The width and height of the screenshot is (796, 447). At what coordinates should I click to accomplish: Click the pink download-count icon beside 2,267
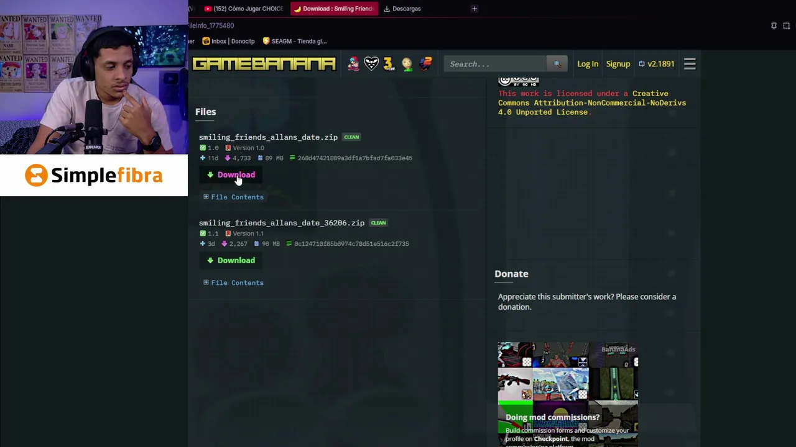(224, 243)
